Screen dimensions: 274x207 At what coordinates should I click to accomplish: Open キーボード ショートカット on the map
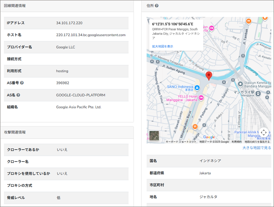181,142
